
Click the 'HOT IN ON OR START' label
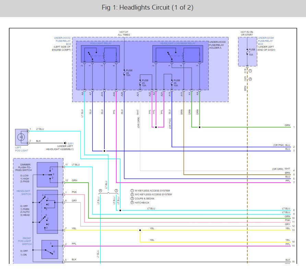click(x=247, y=33)
